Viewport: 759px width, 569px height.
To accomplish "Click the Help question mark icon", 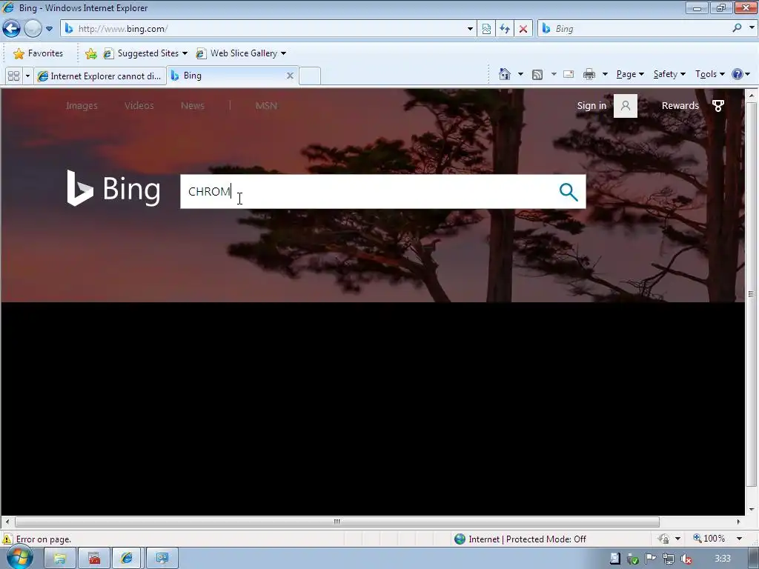I will 738,74.
